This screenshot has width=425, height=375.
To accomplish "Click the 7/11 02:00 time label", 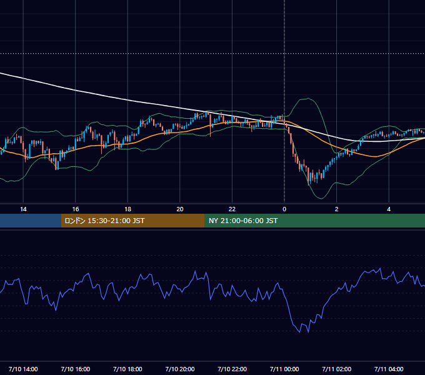I will coord(337,369).
